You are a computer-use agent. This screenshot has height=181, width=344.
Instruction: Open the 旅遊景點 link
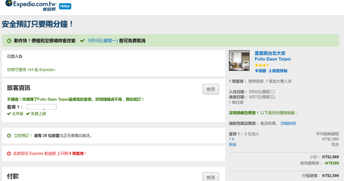point(280,71)
